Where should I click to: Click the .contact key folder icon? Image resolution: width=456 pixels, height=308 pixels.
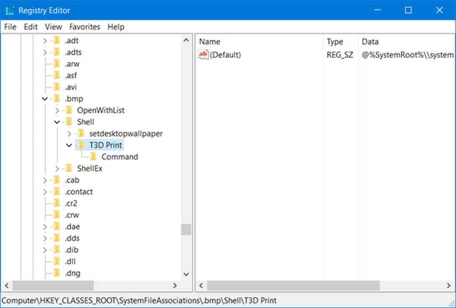(57, 191)
